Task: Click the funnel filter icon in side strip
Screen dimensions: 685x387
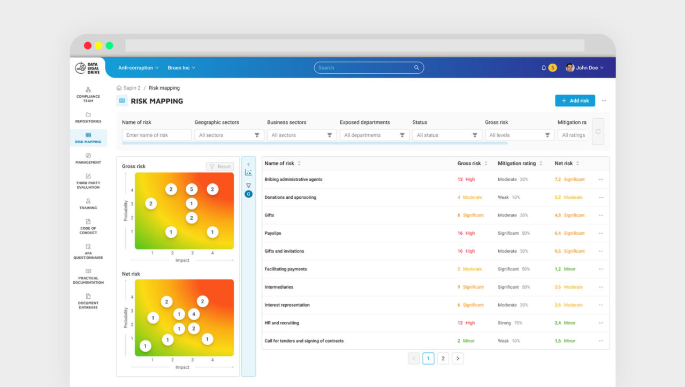Action: click(x=248, y=185)
